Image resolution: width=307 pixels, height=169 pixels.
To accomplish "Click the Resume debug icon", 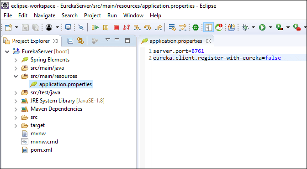I will coord(95,27).
